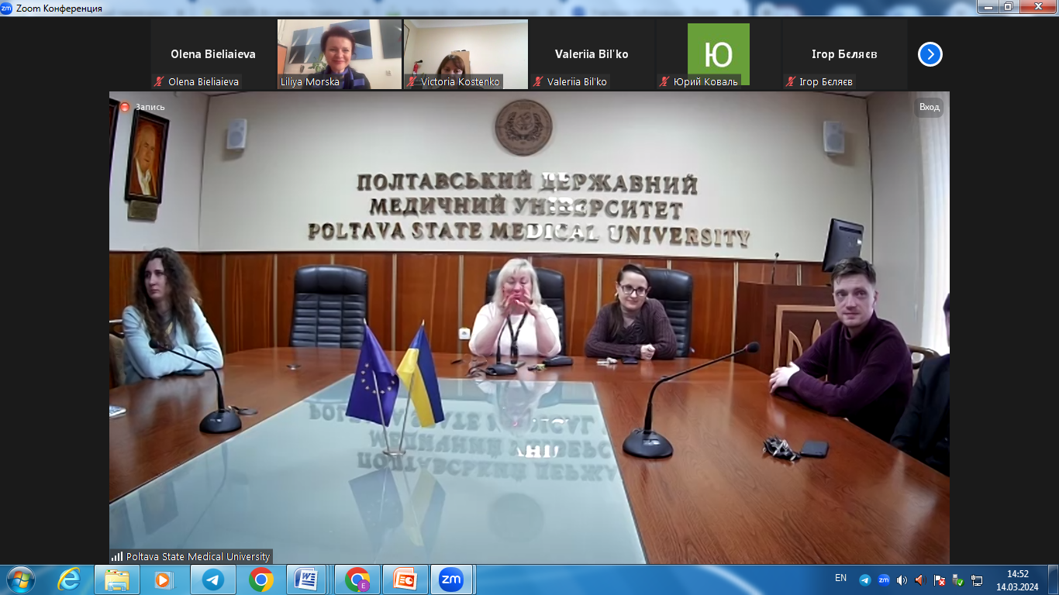Select Liliya Morska's video thumbnail
The height and width of the screenshot is (595, 1059).
click(x=340, y=54)
